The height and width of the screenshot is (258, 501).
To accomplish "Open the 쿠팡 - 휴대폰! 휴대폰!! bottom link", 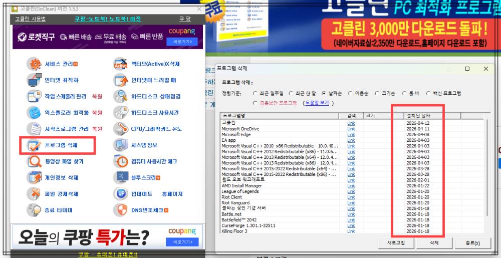I will 108,254.
